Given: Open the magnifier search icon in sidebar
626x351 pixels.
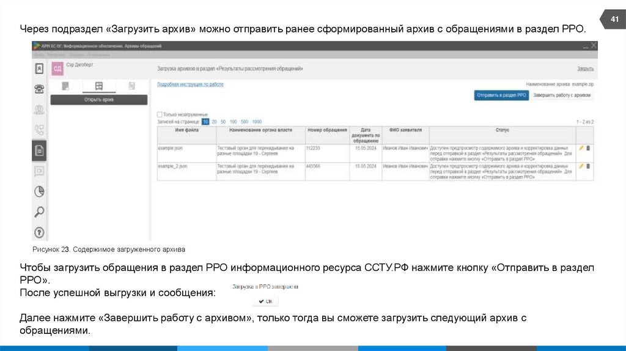Looking at the screenshot, I should point(39,212).
